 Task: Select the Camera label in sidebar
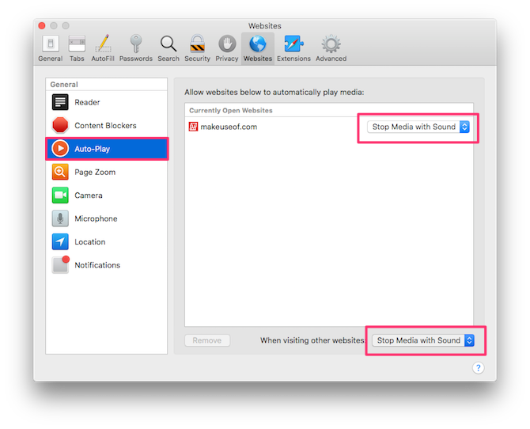(89, 196)
